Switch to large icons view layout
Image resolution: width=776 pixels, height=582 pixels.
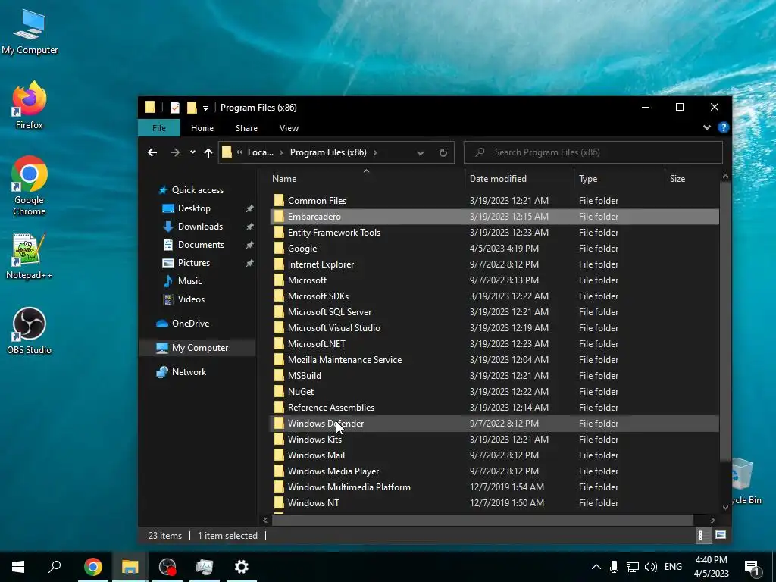click(x=721, y=535)
